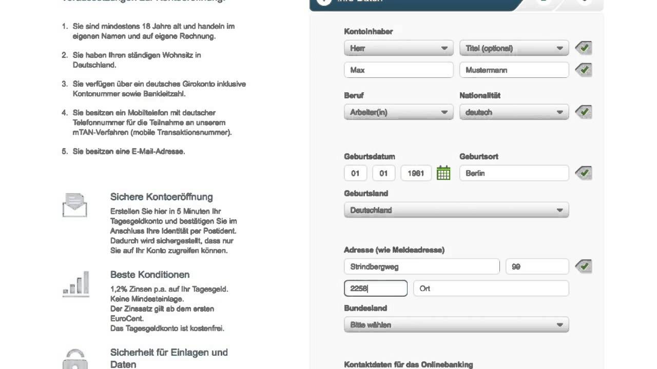Image resolution: width=657 pixels, height=369 pixels.
Task: Click the padlock icon for Sicherheit section
Action: pyautogui.click(x=75, y=360)
